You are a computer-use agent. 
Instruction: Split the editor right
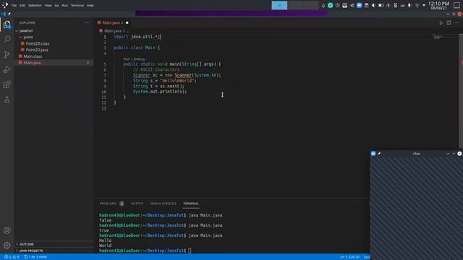click(449, 22)
